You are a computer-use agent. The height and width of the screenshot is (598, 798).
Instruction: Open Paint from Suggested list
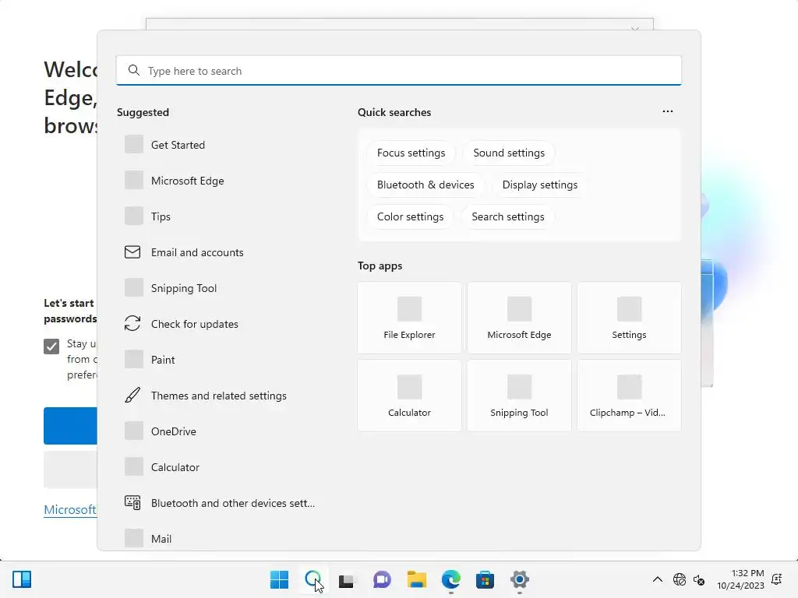point(221,360)
